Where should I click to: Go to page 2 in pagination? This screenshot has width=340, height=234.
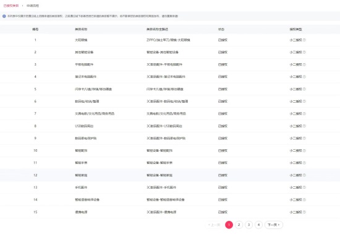pyautogui.click(x=239, y=225)
